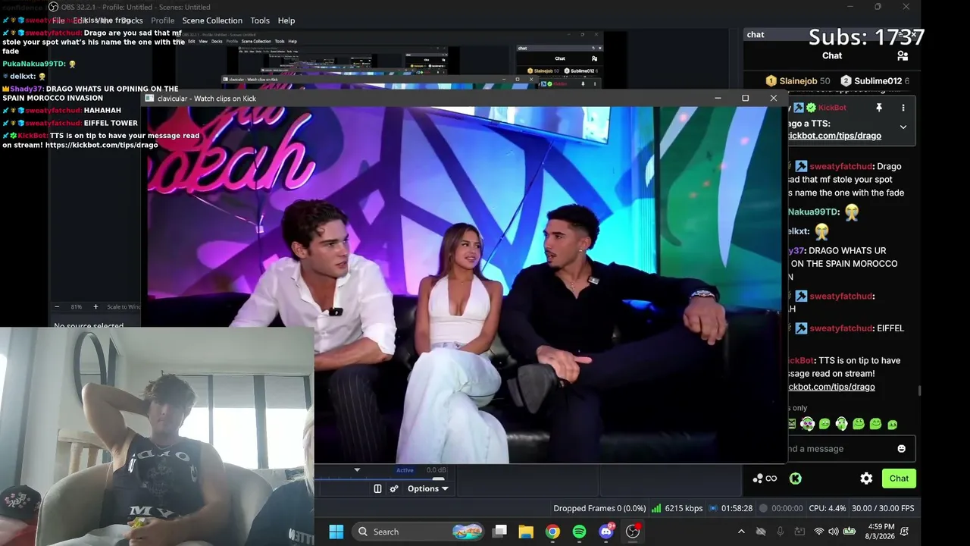Open OBS Studio from the taskbar
This screenshot has width=970, height=546.
(x=633, y=532)
